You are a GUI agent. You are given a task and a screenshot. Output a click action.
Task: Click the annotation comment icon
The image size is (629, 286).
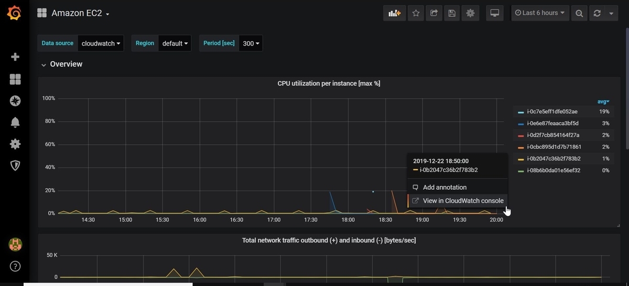(415, 187)
